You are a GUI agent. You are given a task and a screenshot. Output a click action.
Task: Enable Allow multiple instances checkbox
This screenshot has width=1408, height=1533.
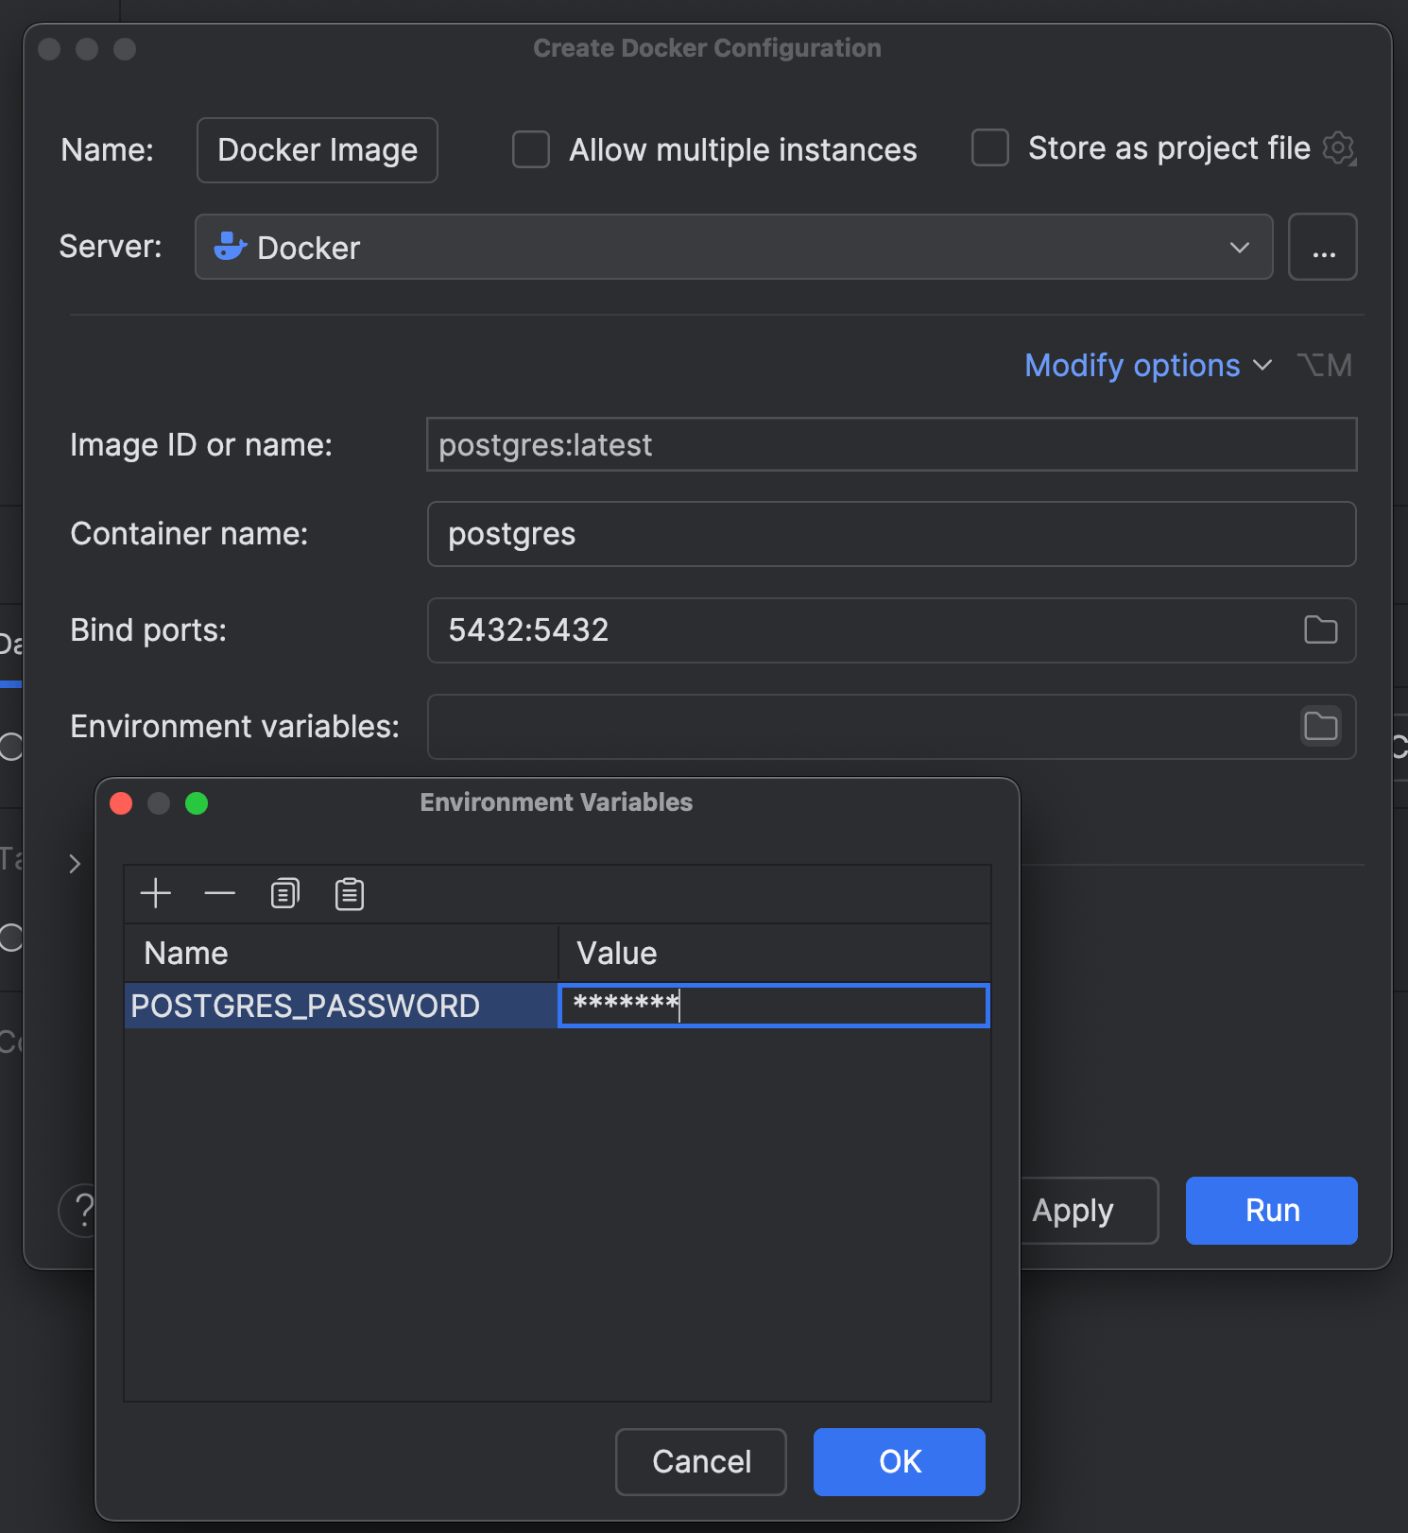(531, 149)
